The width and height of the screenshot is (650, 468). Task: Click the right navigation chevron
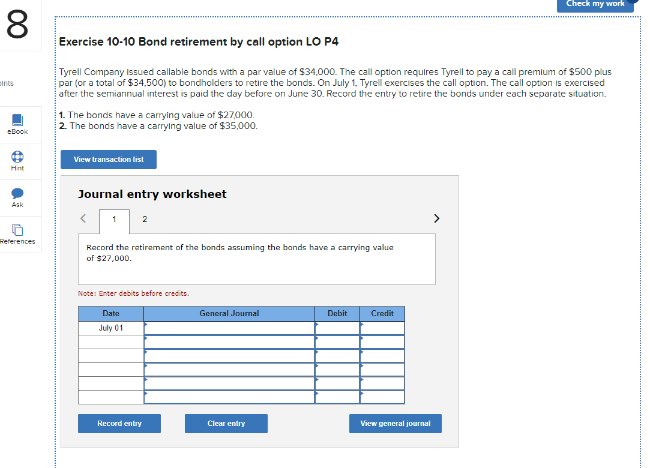tap(436, 218)
